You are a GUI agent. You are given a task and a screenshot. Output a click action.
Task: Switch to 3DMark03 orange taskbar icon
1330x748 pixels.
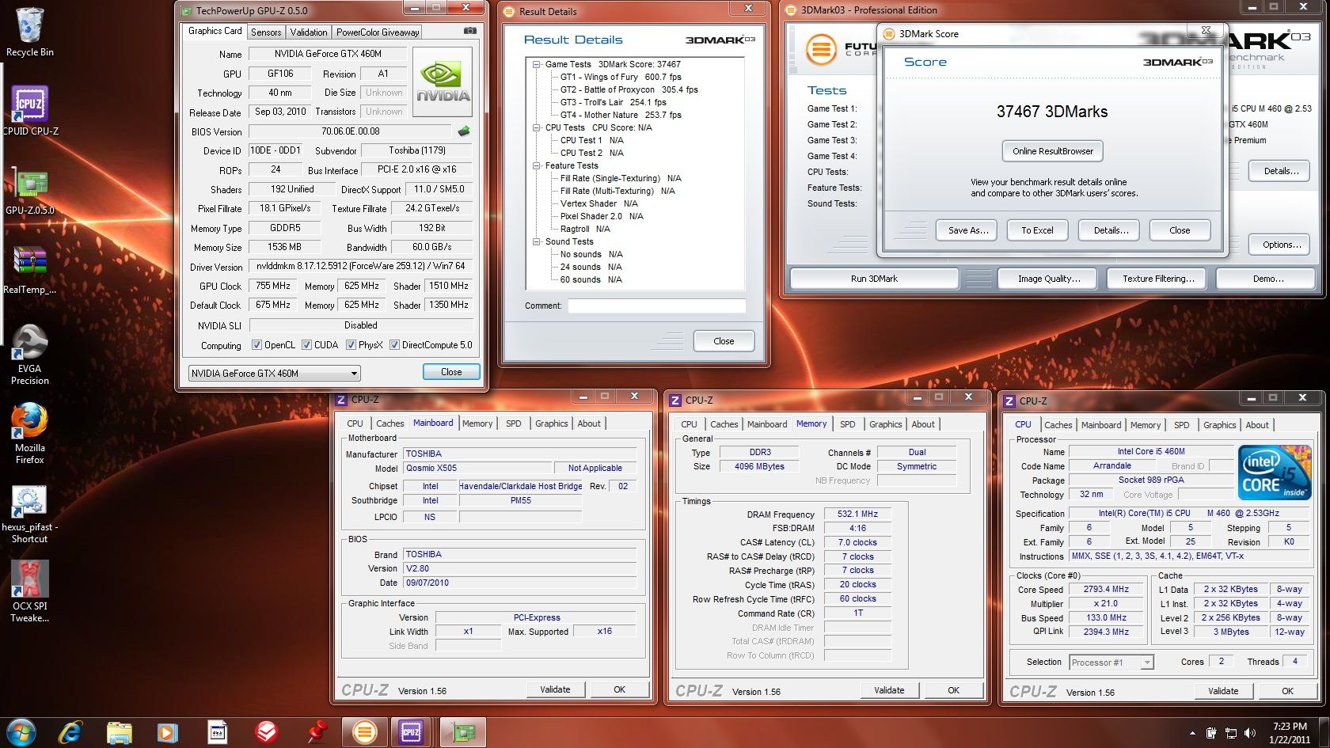pyautogui.click(x=365, y=732)
